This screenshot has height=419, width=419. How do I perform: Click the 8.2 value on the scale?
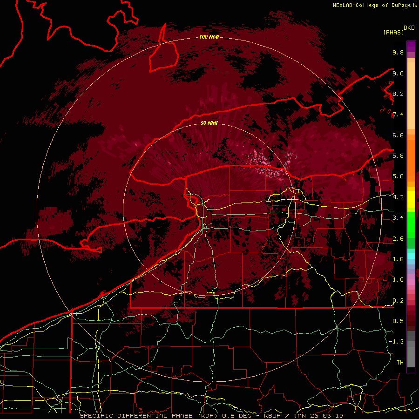(x=398, y=94)
